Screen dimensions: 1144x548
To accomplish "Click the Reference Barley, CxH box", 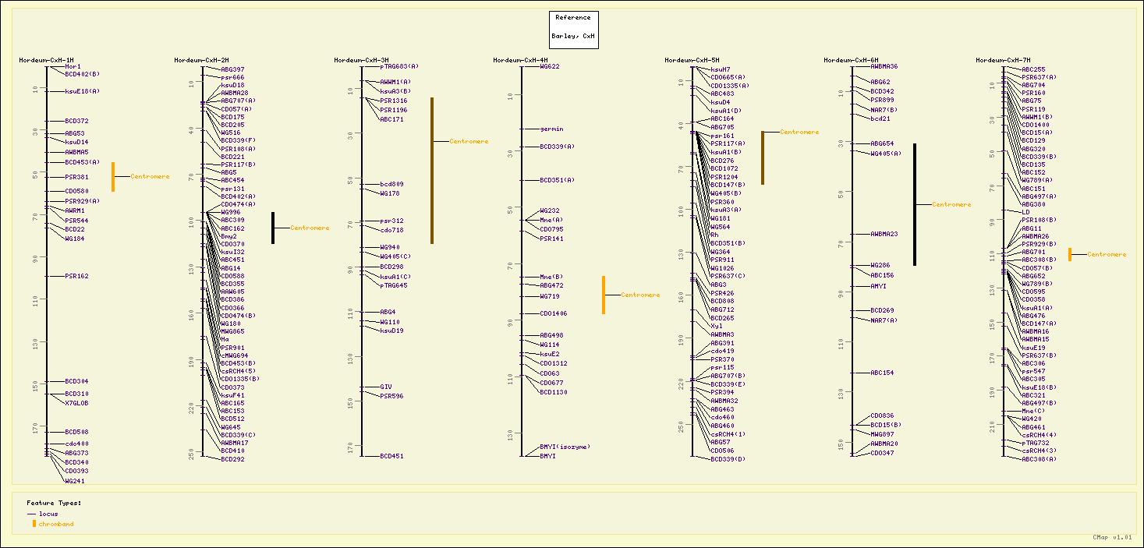I will (573, 30).
